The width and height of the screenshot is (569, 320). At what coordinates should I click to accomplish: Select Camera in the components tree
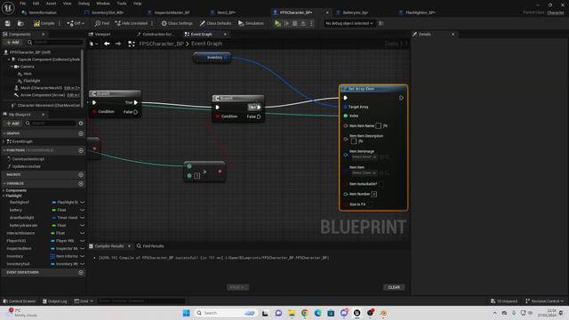pyautogui.click(x=28, y=67)
